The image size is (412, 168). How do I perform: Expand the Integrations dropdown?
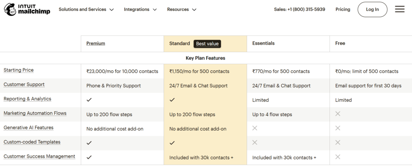click(x=140, y=9)
